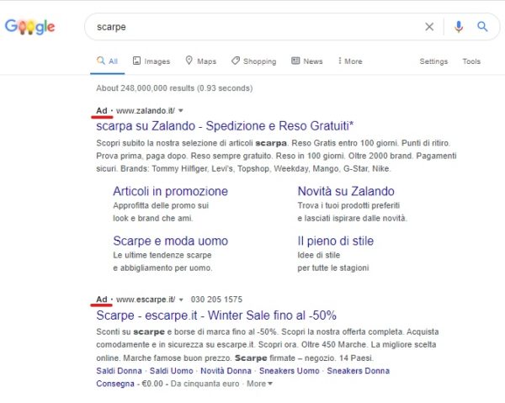Clear the search box with X icon

coord(429,27)
